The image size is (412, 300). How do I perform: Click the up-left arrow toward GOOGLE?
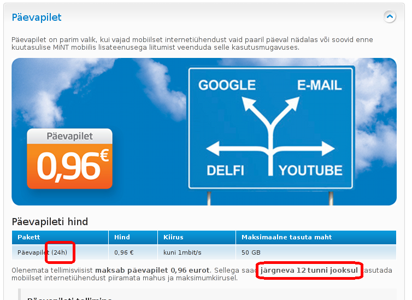pos(254,109)
